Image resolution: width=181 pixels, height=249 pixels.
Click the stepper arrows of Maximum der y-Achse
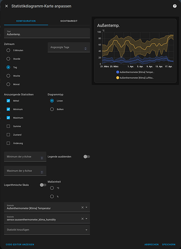tap(42, 172)
